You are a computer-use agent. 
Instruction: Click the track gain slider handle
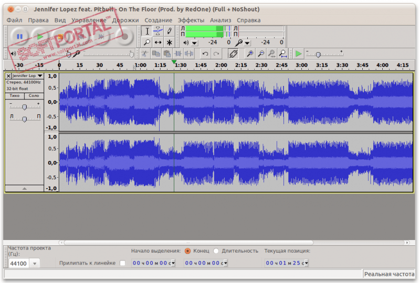(x=24, y=107)
